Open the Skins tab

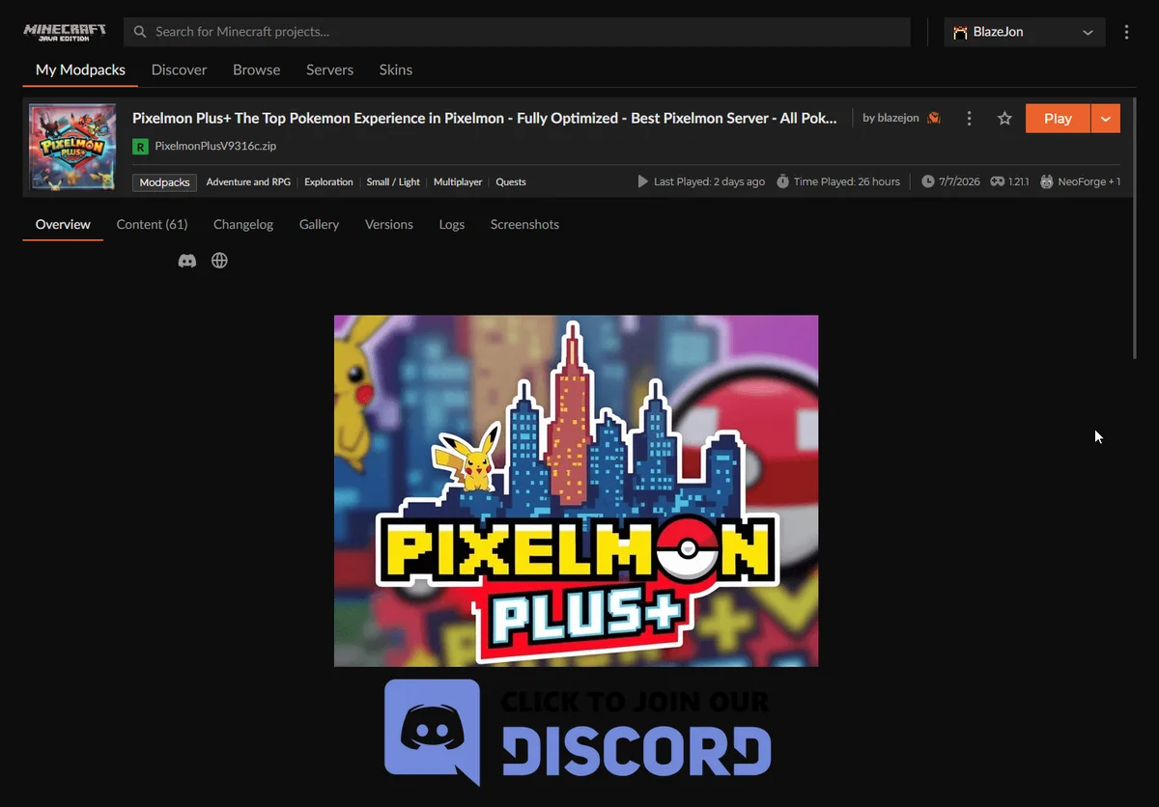click(x=395, y=70)
